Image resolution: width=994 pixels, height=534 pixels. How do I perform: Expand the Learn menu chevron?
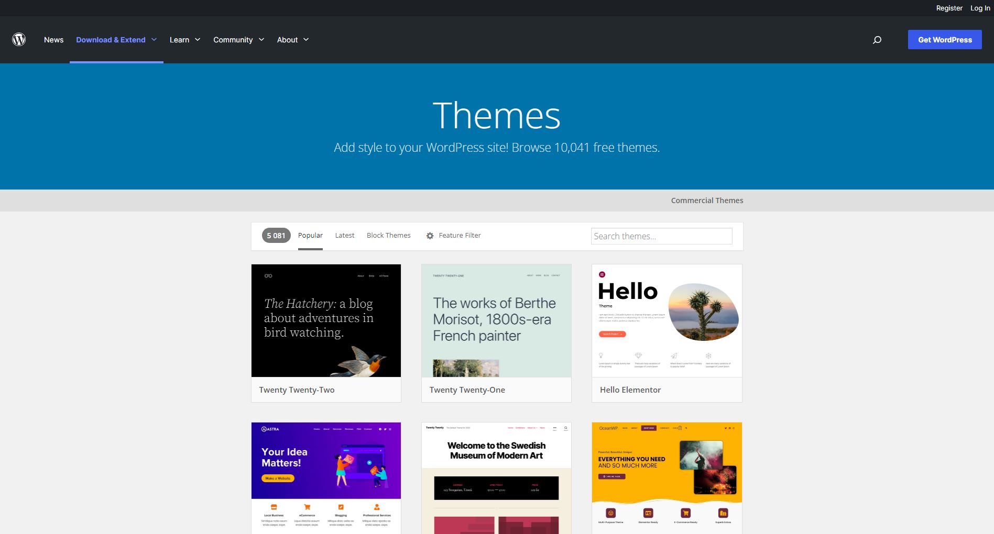[x=198, y=40]
